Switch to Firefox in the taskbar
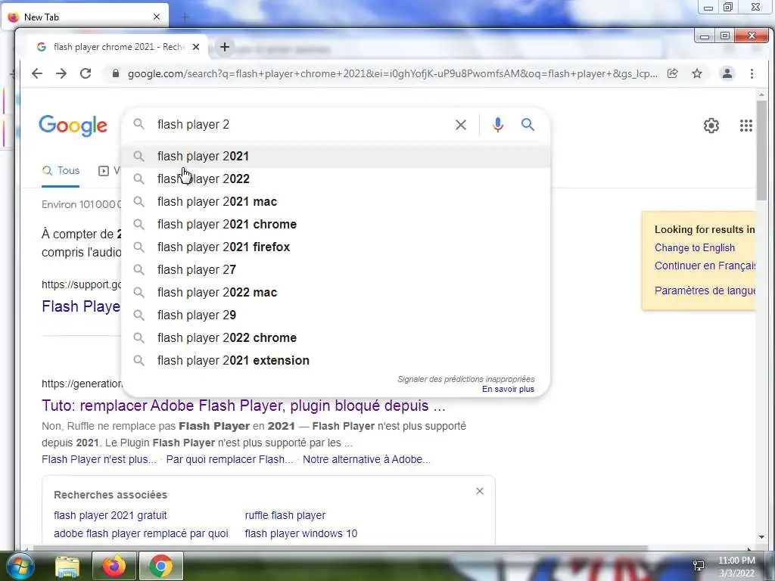 click(x=114, y=566)
